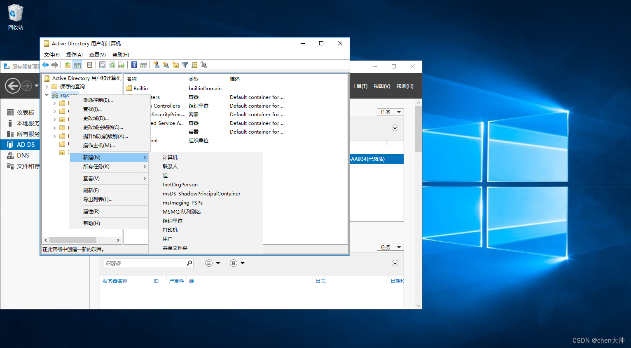Image resolution: width=631 pixels, height=348 pixels.
Task: Open Server Manager 视图(V) menu
Action: 382,86
